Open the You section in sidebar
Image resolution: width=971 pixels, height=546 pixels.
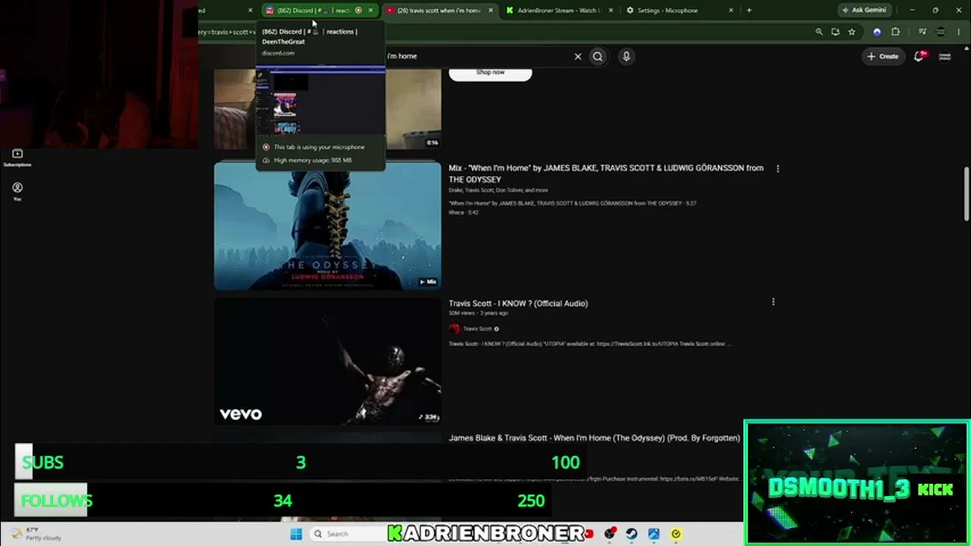[x=17, y=191]
